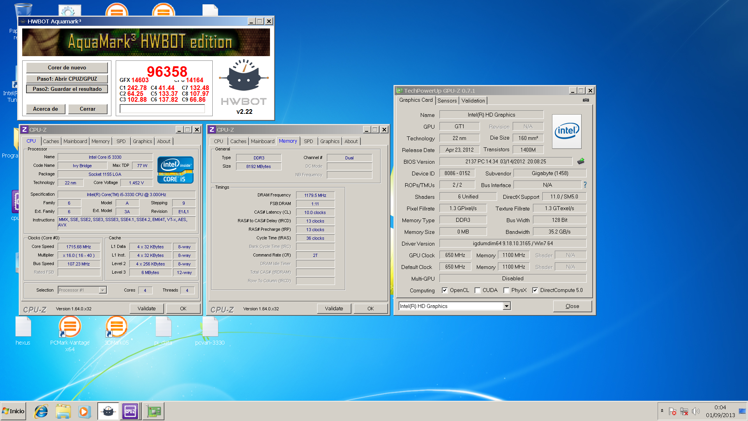Open the Processor #1 selection dropdown
748x421 pixels.
[102, 290]
